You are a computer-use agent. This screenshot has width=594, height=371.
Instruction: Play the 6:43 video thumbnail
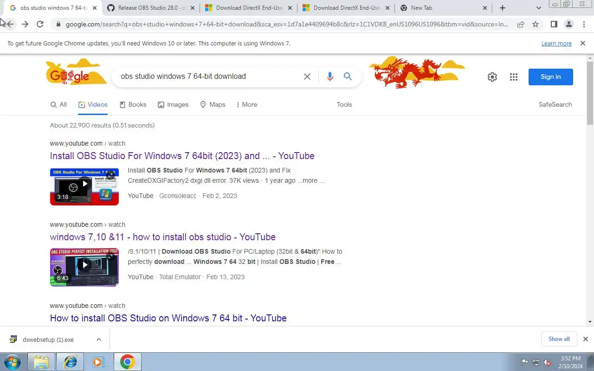click(x=84, y=268)
